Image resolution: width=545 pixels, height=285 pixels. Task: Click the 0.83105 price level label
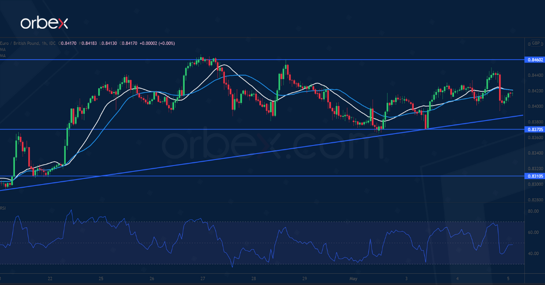533,176
